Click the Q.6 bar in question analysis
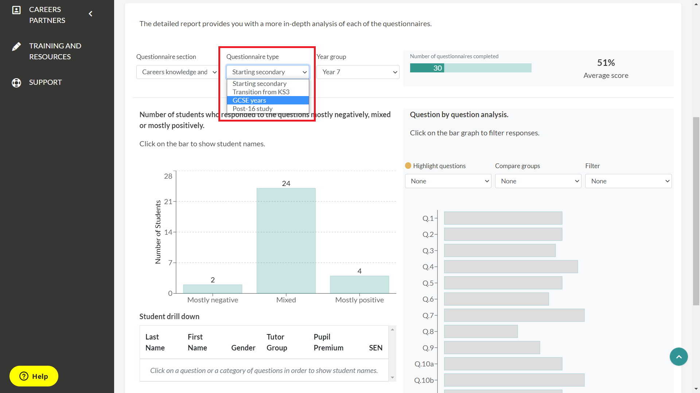 click(x=496, y=299)
